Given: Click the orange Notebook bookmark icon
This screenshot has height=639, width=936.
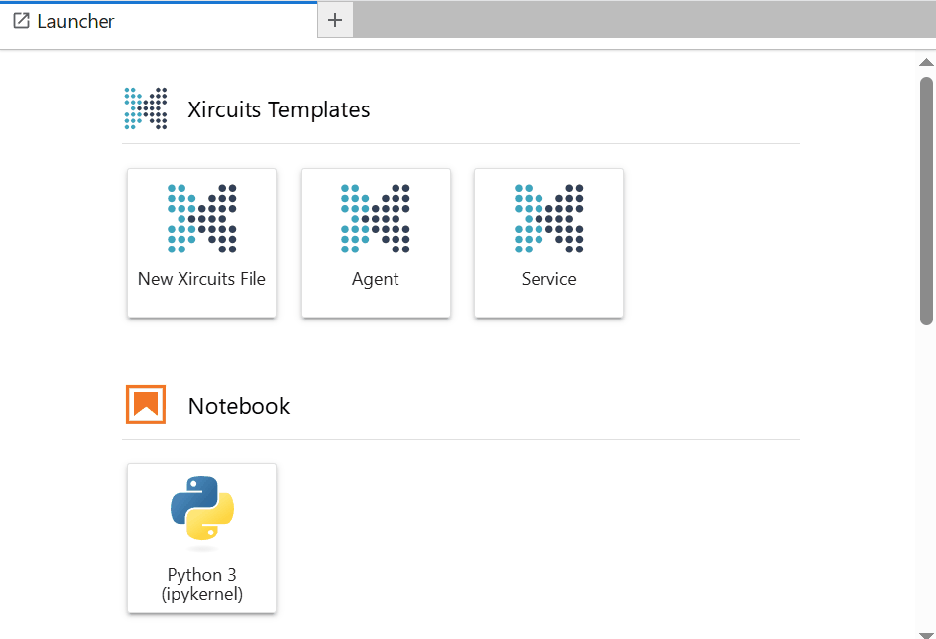Looking at the screenshot, I should [146, 404].
